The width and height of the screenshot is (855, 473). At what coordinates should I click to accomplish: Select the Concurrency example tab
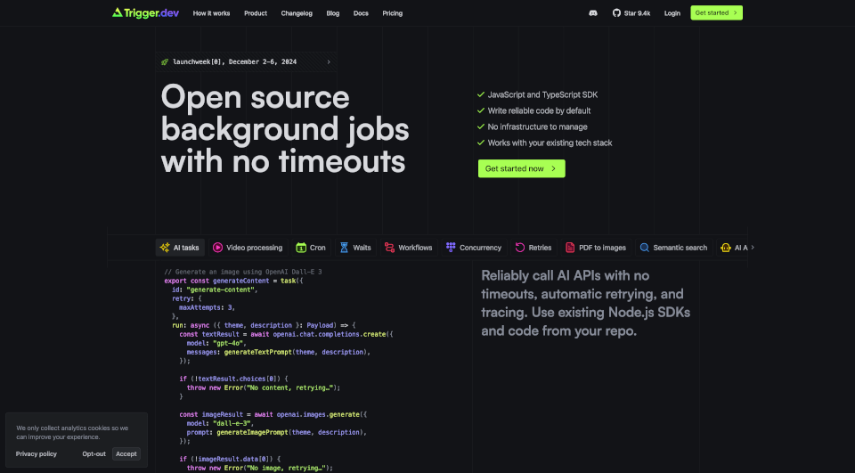[474, 248]
